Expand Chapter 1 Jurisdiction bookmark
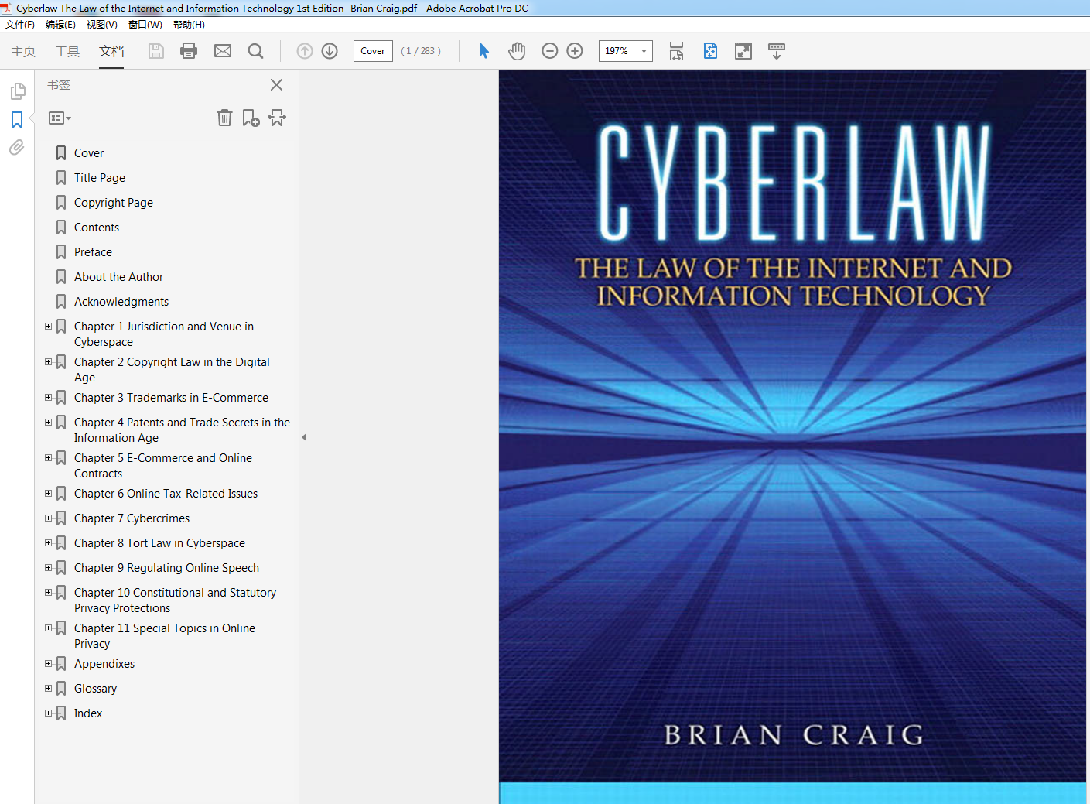Screen dimensions: 1090x804 click(49, 327)
